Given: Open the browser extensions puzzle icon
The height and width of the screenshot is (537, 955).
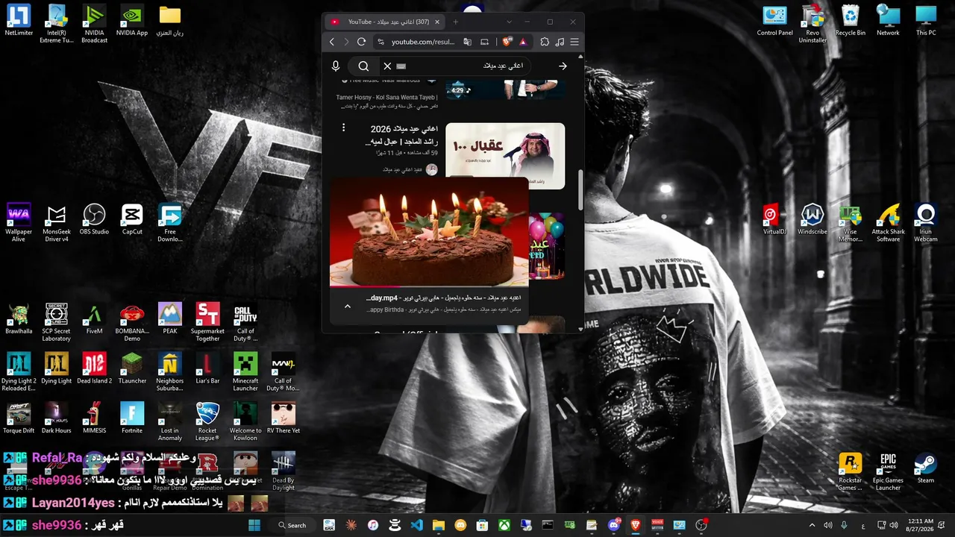Looking at the screenshot, I should pyautogui.click(x=545, y=42).
